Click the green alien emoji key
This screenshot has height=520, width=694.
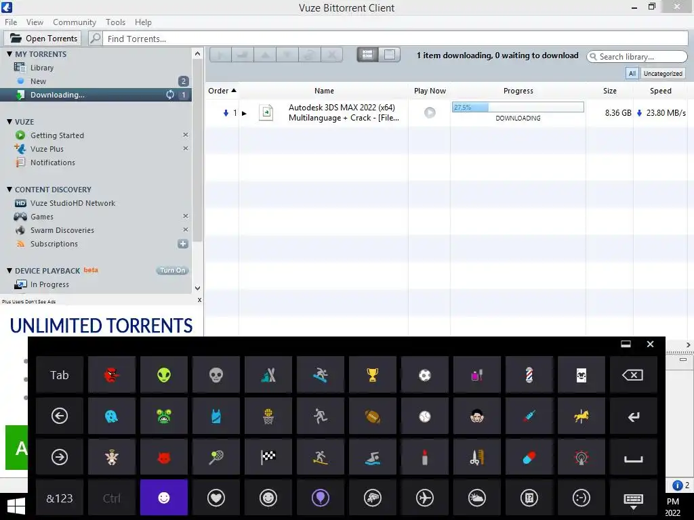click(x=164, y=375)
